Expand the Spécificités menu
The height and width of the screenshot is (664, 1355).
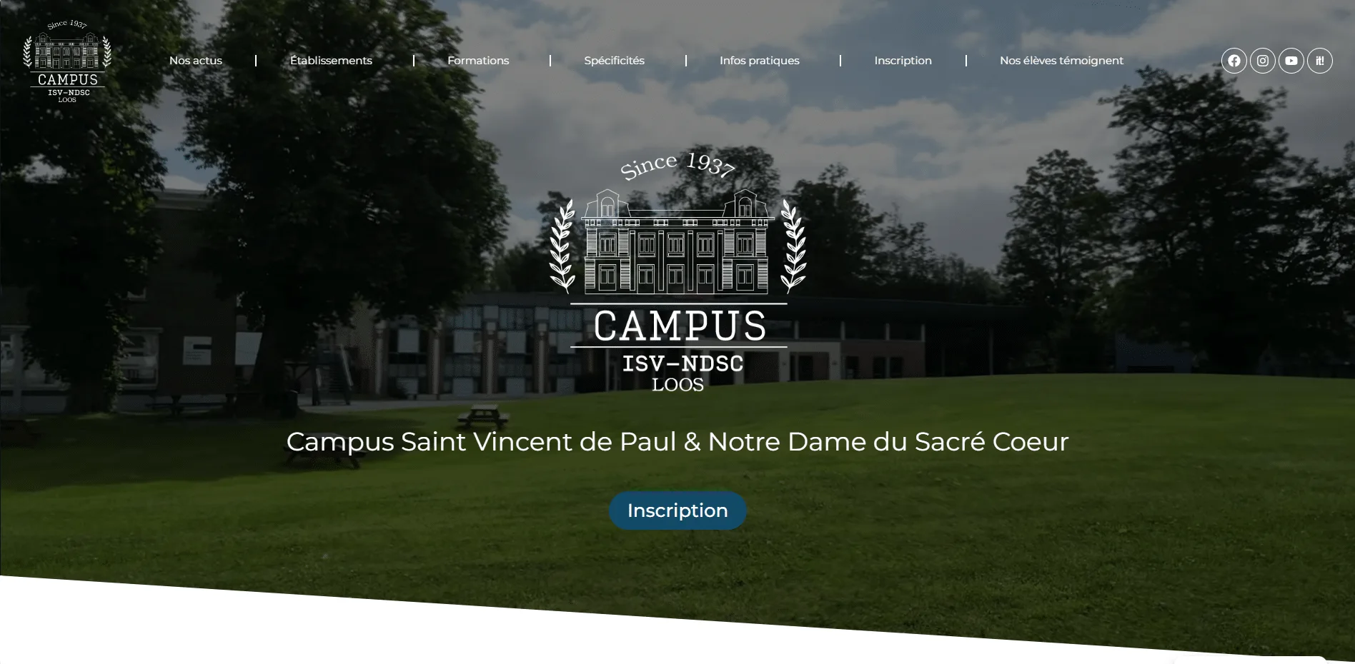(x=614, y=61)
